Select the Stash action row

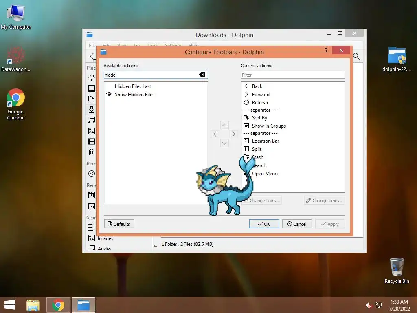(x=293, y=157)
